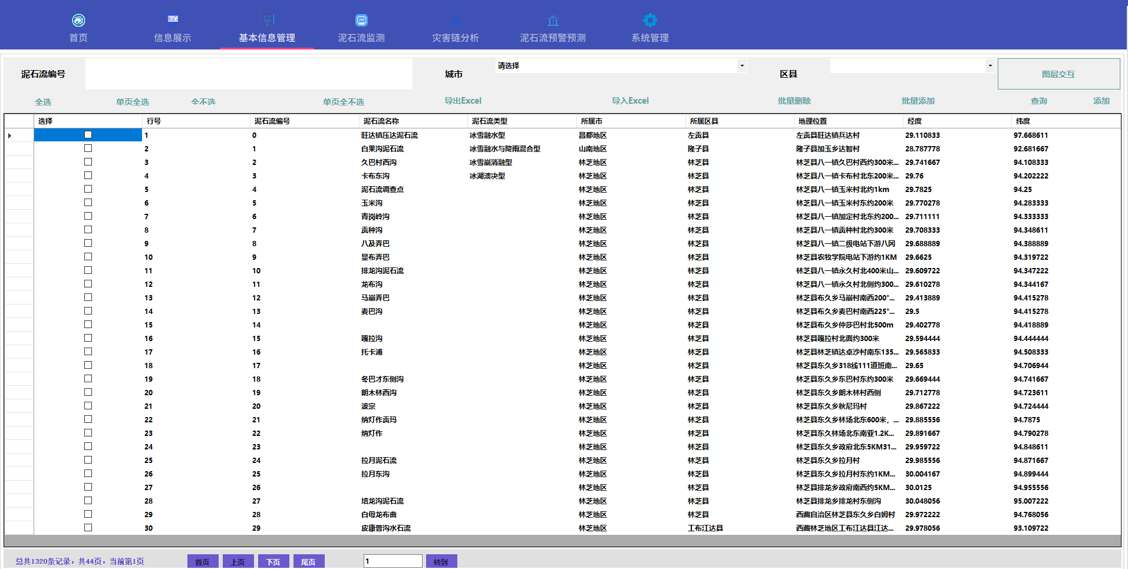Click 导入Excel

tap(630, 101)
